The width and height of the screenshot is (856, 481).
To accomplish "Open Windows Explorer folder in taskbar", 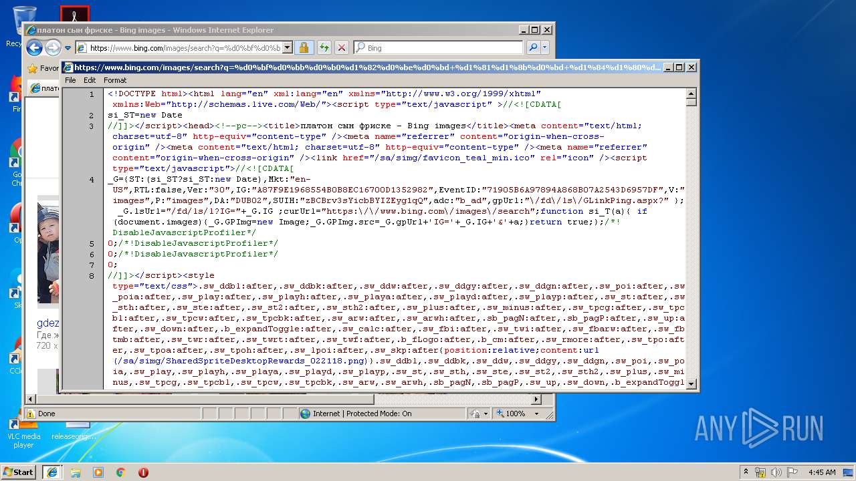I will (x=76, y=472).
